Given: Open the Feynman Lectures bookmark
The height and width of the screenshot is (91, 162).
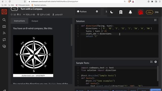Looking at the screenshot, I should click(x=39, y=5).
